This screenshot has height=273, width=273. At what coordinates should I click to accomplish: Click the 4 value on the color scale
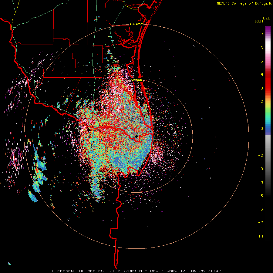[262, 75]
